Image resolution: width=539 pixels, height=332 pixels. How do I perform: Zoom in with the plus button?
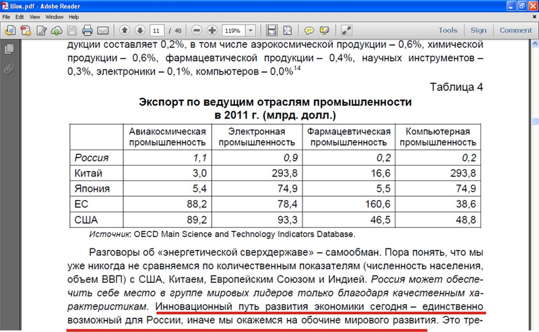pyautogui.click(x=212, y=30)
